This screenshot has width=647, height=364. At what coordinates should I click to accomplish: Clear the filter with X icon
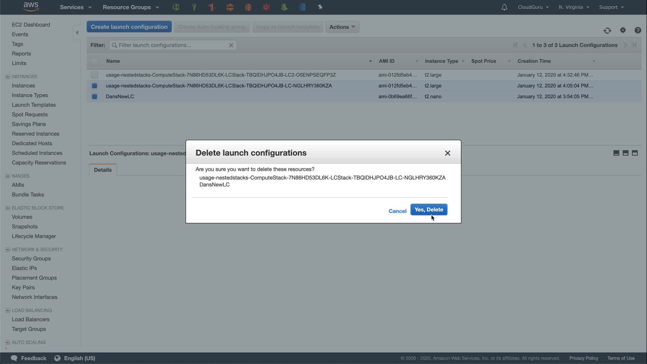coord(231,45)
